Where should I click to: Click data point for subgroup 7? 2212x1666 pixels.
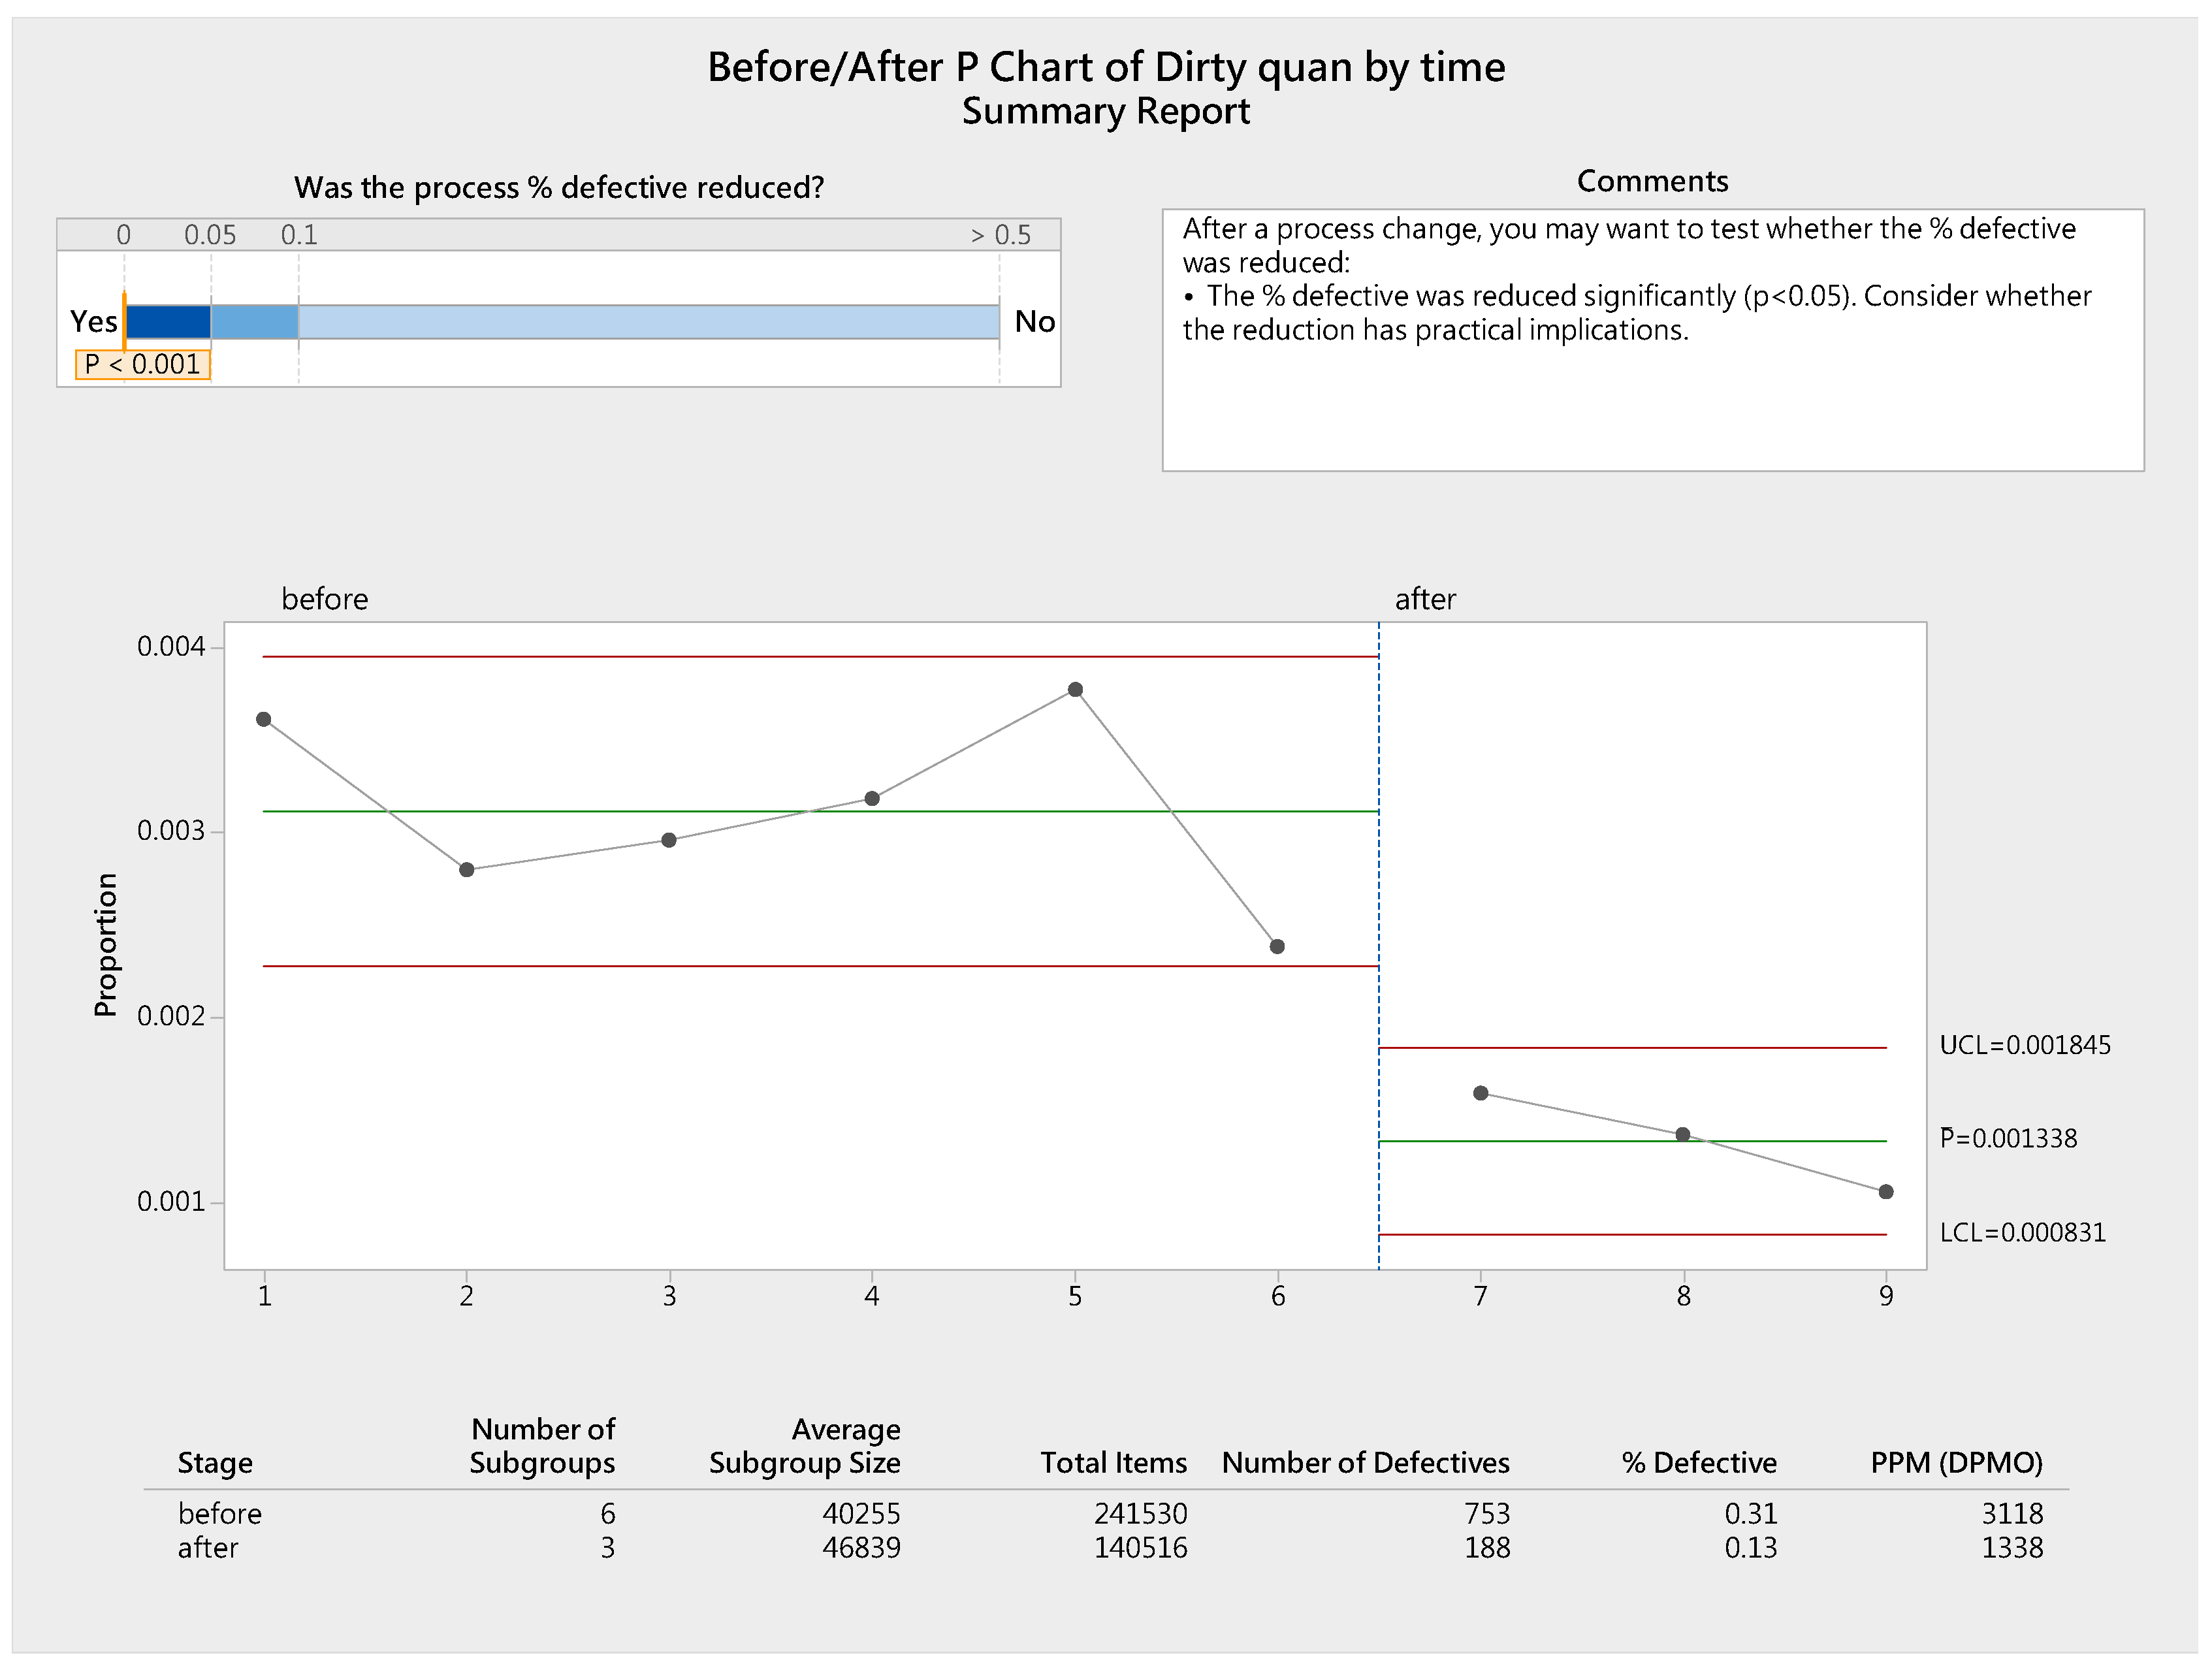point(1481,1094)
